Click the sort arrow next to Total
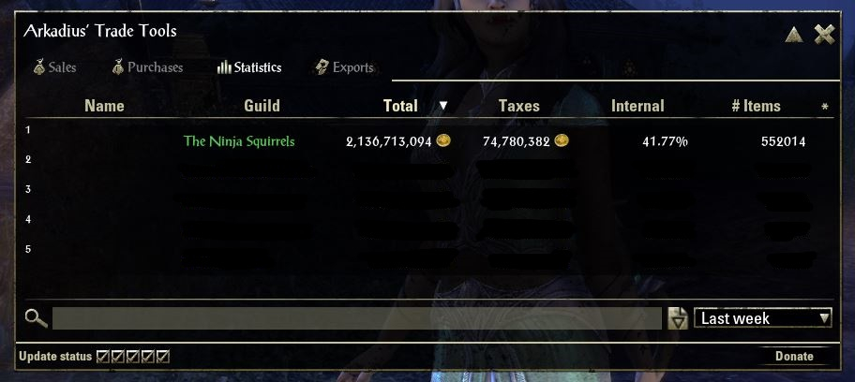Screen dimensions: 855x382 pyautogui.click(x=443, y=105)
